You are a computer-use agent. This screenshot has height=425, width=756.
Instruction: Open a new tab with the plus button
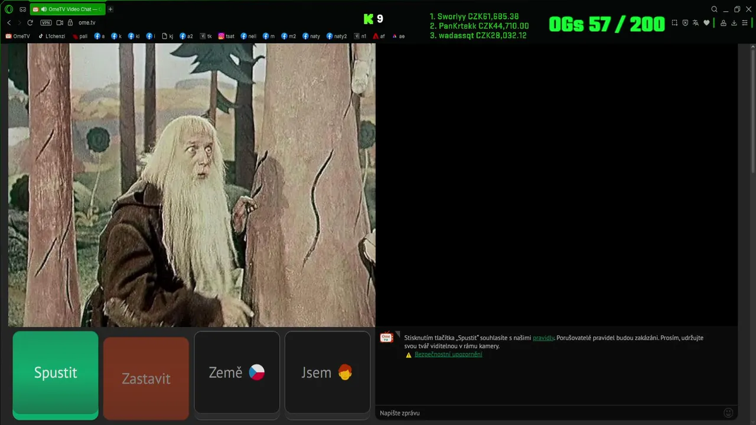(x=110, y=9)
